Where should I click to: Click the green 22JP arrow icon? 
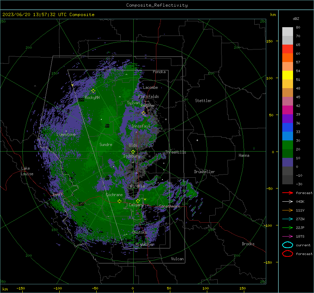tap(287, 228)
